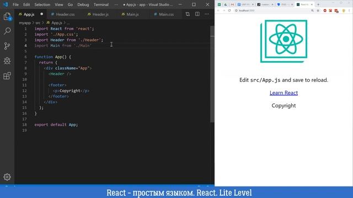Open the Debug menu
The width and height of the screenshot is (353, 198).
(x=83, y=4)
